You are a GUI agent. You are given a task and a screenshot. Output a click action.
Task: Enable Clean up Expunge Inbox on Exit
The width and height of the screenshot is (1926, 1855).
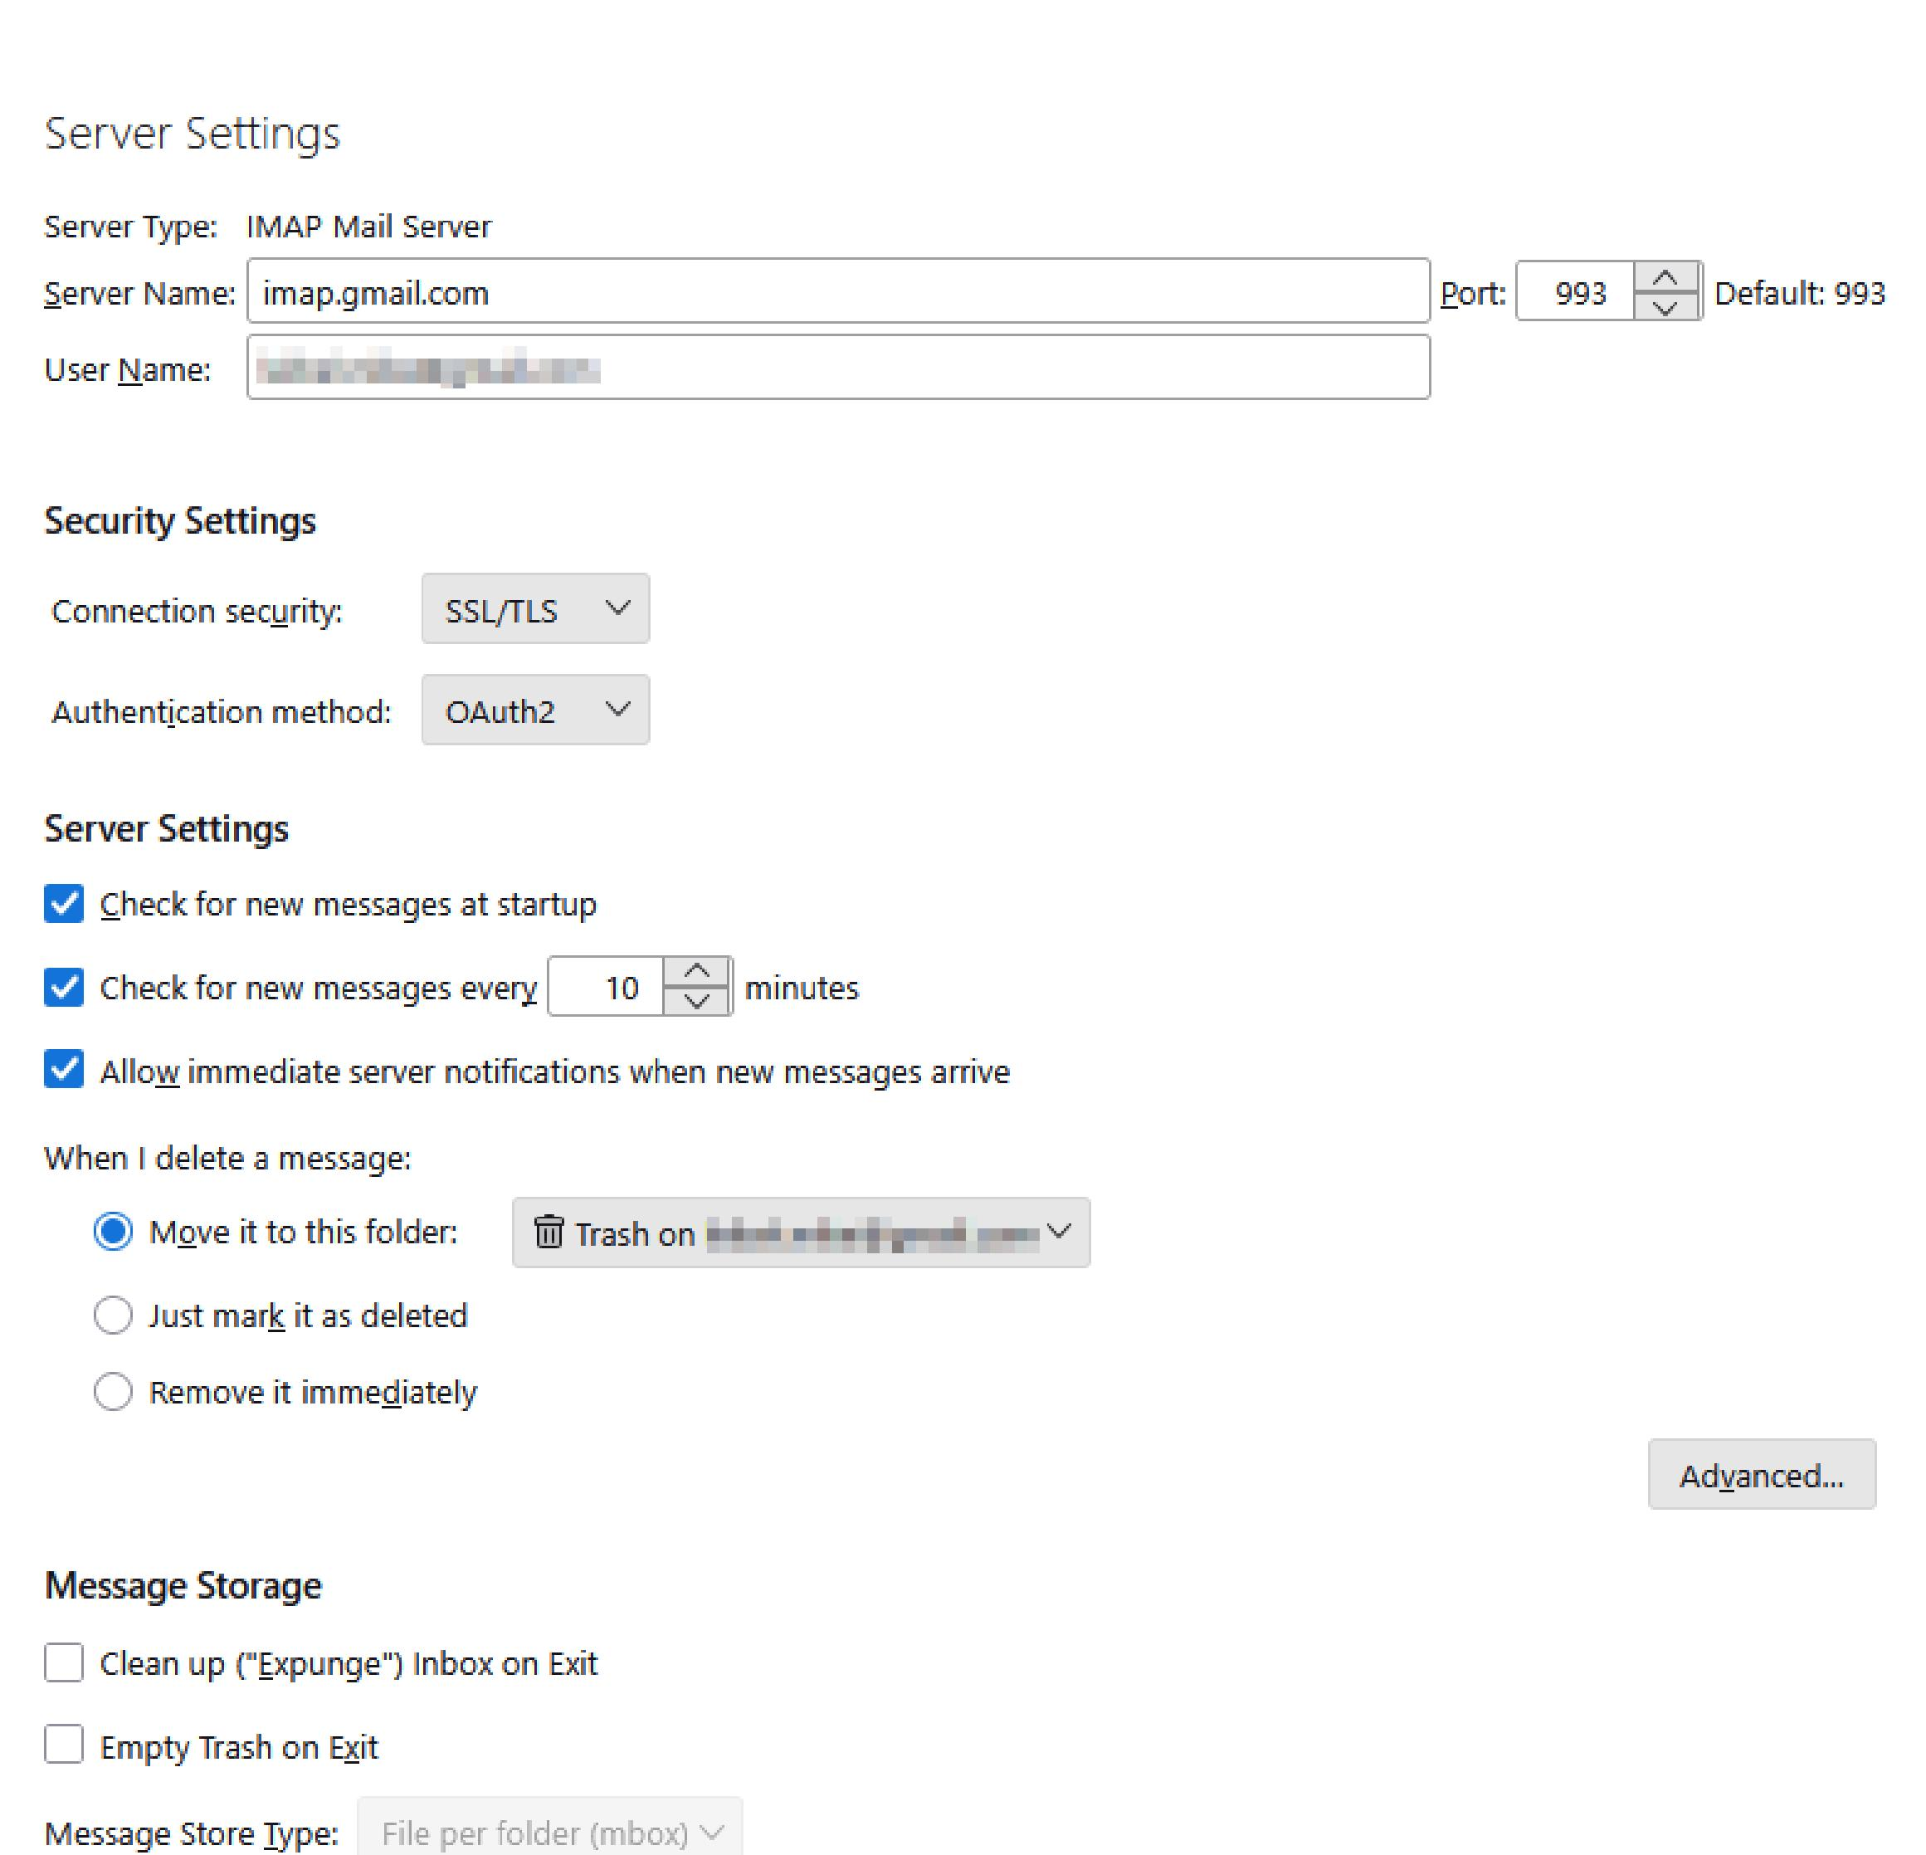coord(64,1663)
